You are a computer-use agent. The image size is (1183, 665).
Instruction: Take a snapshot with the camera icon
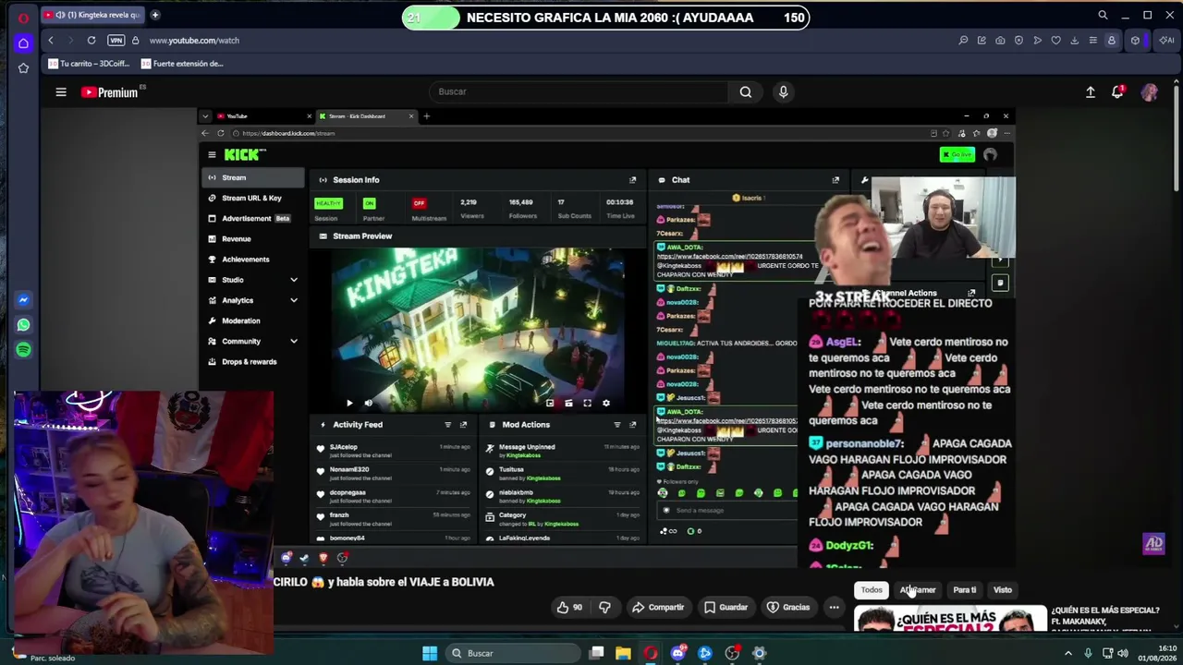pyautogui.click(x=1000, y=41)
